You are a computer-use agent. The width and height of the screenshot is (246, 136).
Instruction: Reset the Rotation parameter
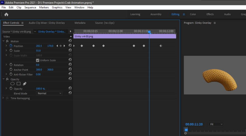70,64
